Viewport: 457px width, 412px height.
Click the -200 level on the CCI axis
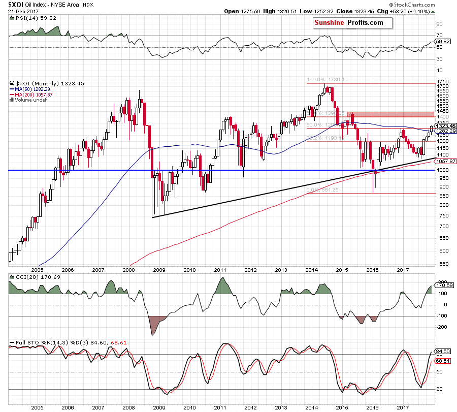(x=442, y=327)
